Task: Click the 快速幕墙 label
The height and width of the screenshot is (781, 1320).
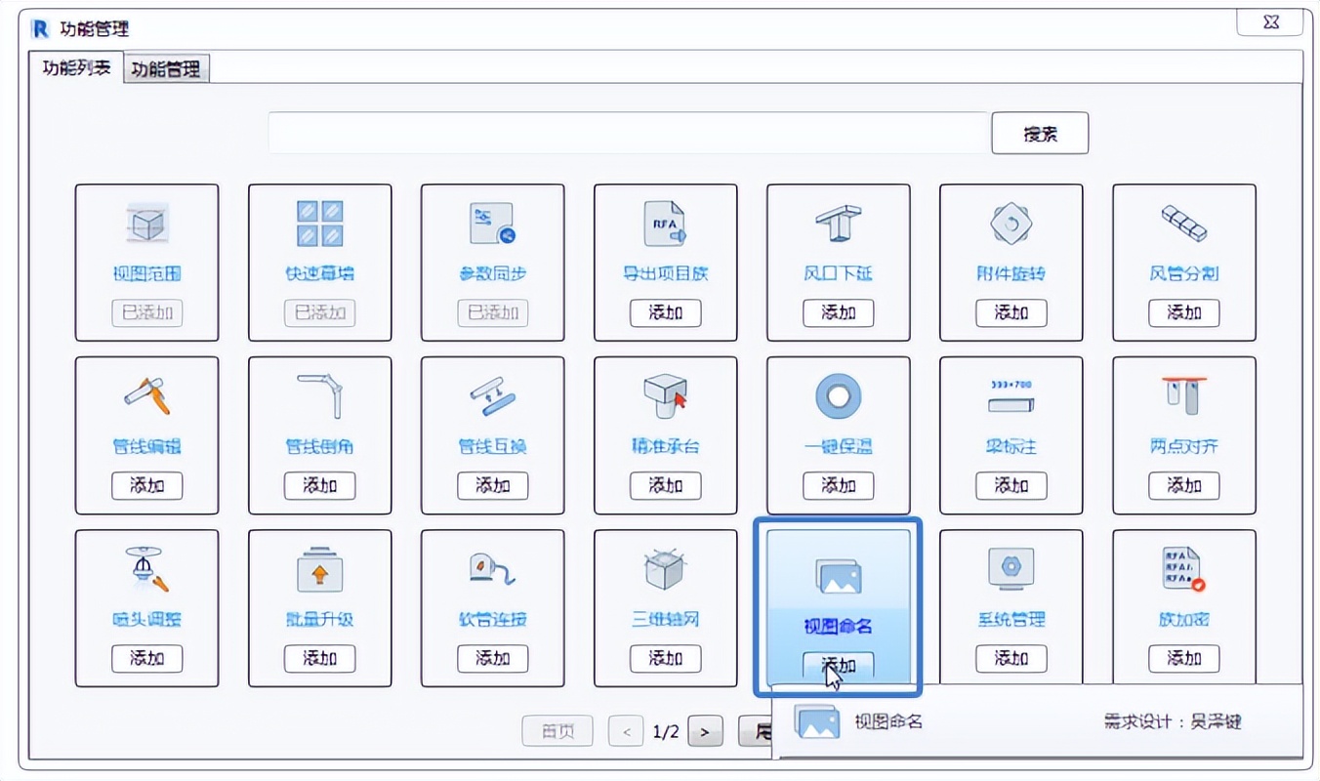Action: 320,273
